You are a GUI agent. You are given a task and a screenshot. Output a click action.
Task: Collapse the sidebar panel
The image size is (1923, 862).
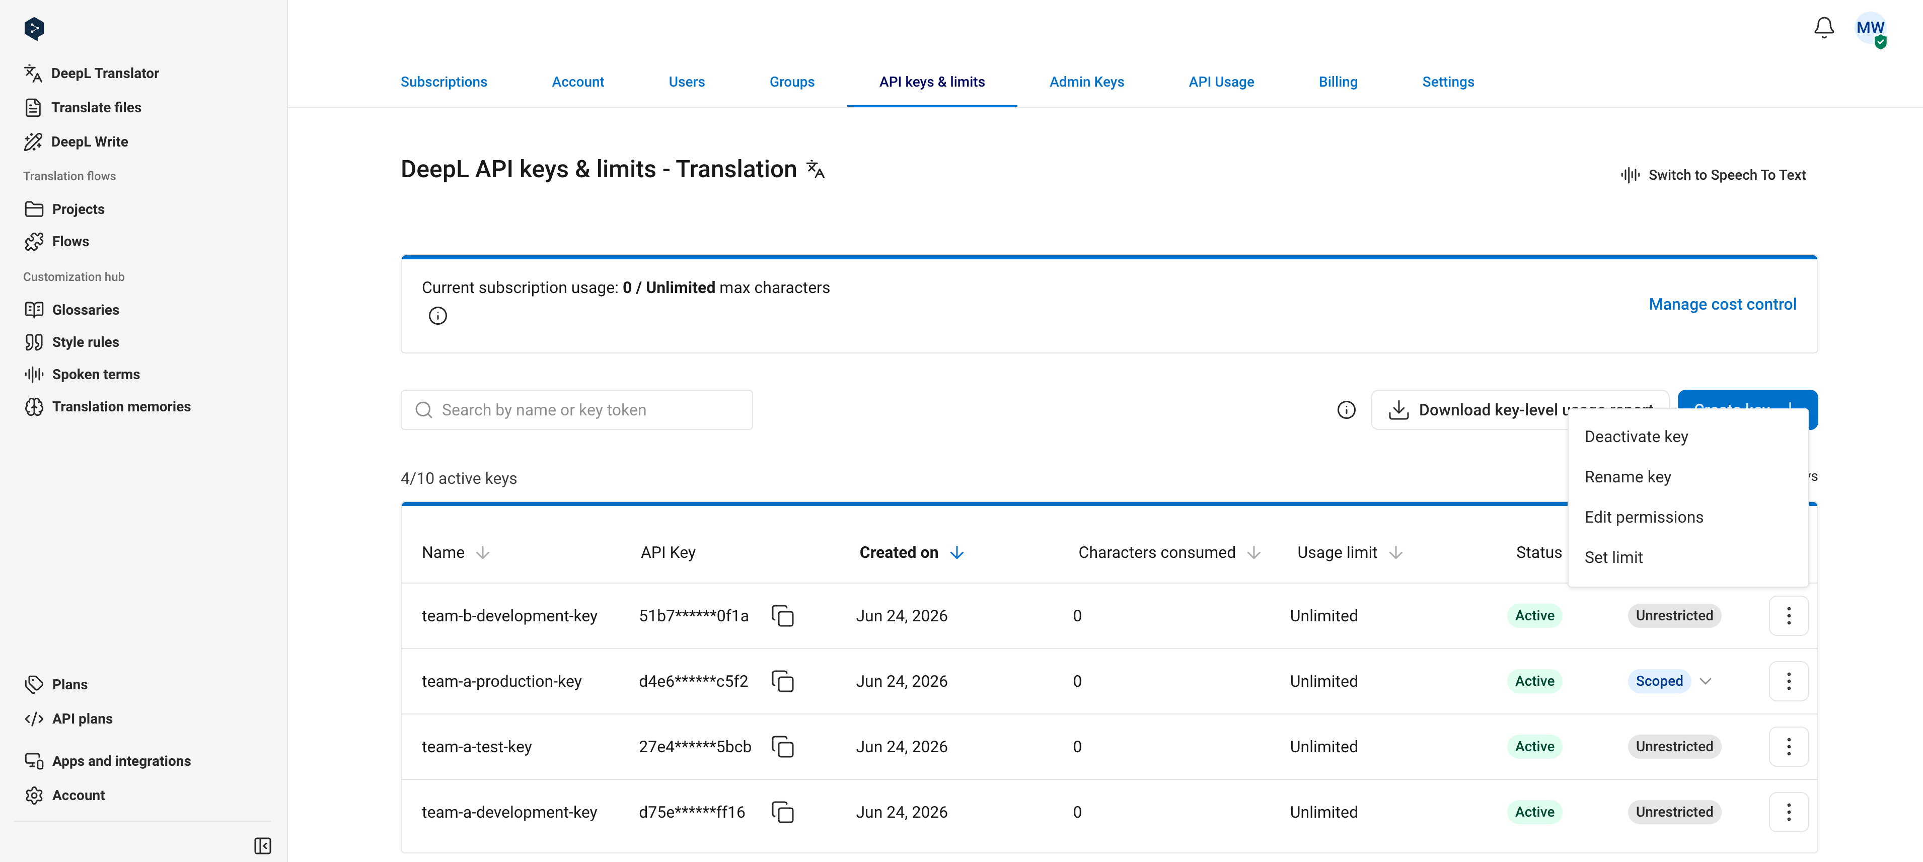pos(263,845)
